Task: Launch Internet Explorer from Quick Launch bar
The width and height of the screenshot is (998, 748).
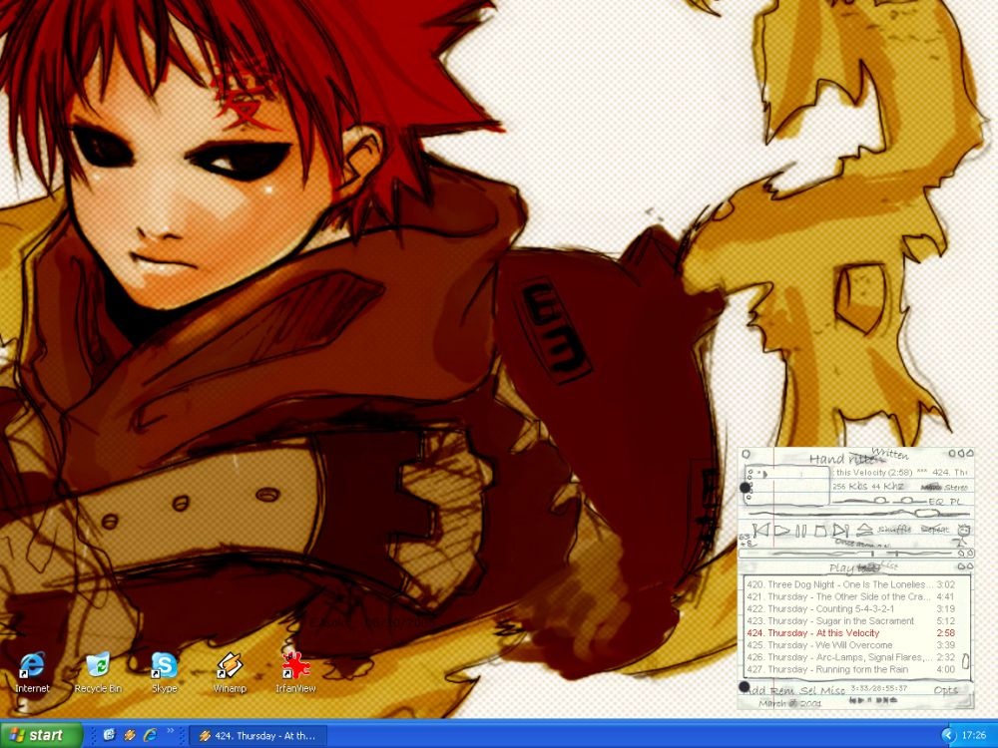Action: [151, 735]
